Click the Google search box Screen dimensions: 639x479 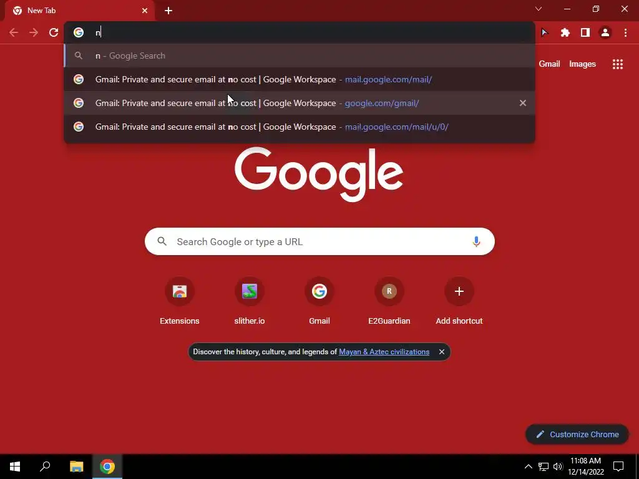point(319,241)
